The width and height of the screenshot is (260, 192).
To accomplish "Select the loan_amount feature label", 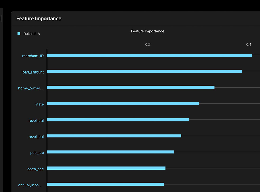I will [33, 72].
